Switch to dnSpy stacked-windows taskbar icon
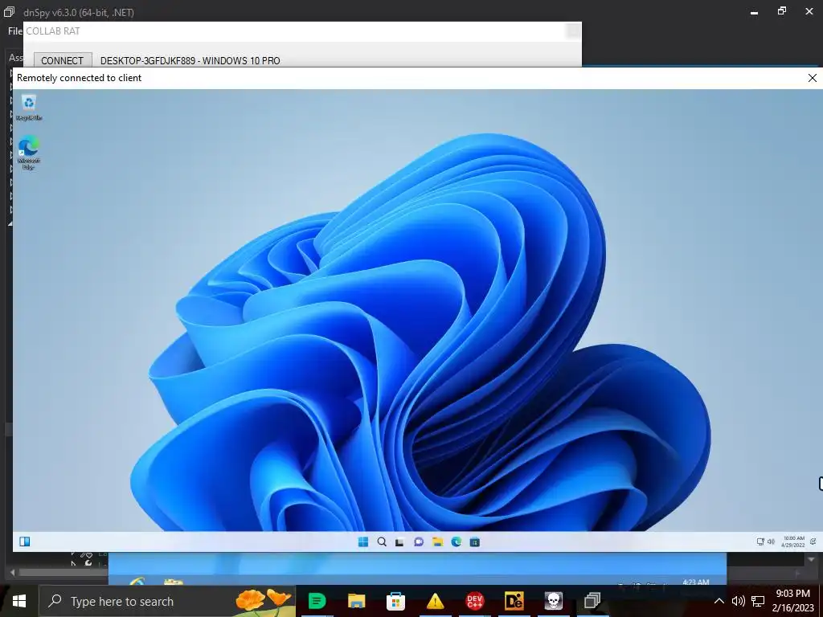823x617 pixels. [x=592, y=601]
